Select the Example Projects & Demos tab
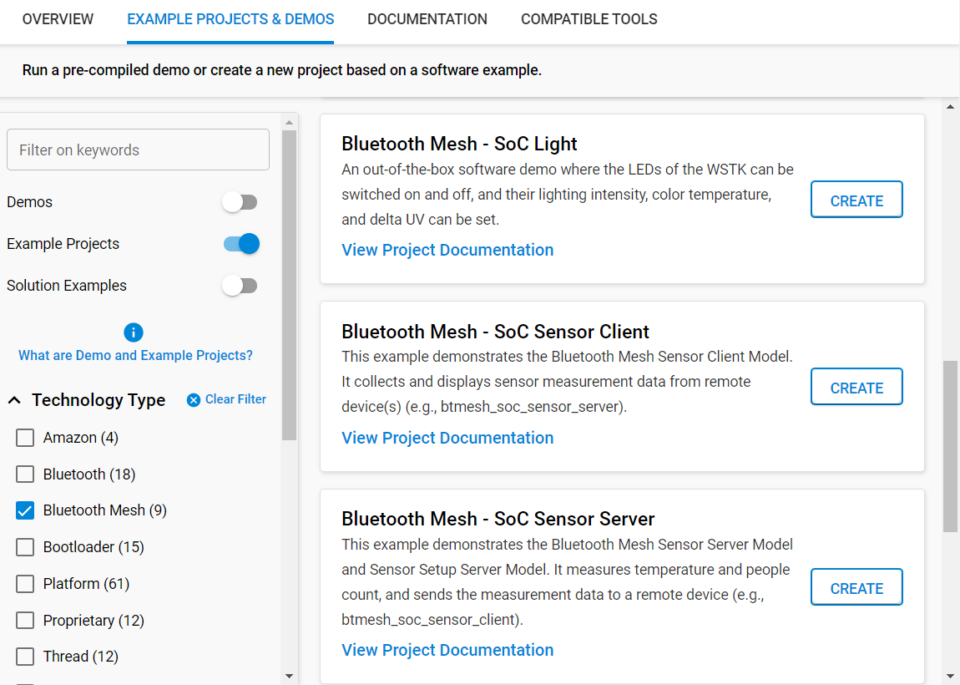960x685 pixels. (230, 19)
